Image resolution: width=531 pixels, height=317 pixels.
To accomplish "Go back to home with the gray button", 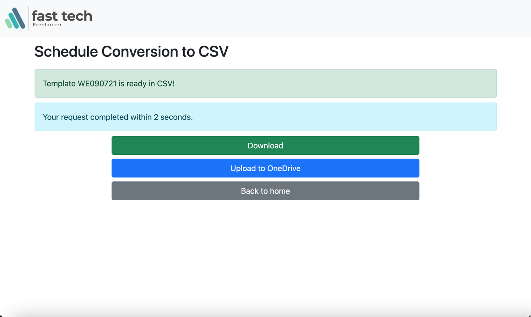I will tap(265, 191).
